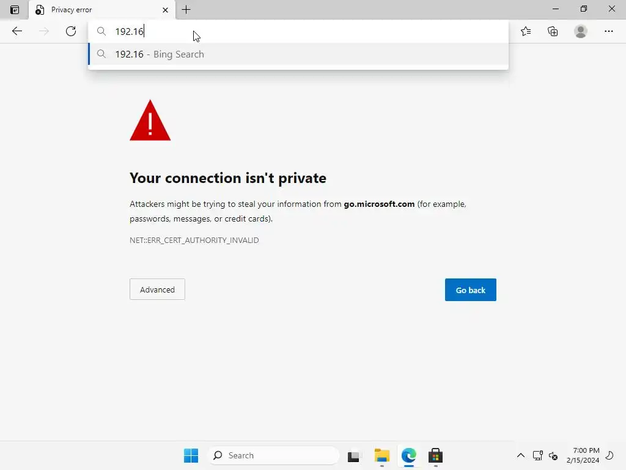Open the Favorites star icon
Viewport: 626px width, 470px height.
(x=526, y=31)
